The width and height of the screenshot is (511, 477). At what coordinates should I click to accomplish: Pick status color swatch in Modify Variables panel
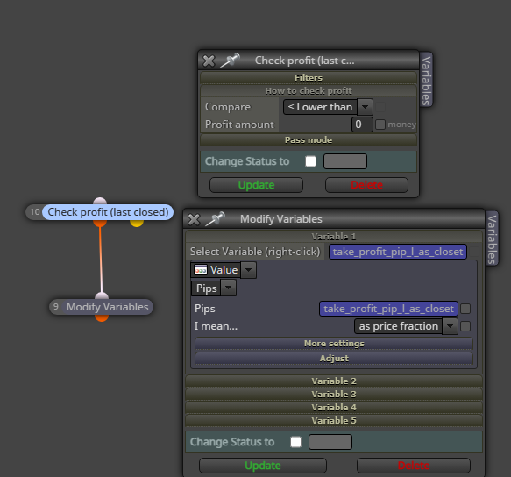point(330,442)
